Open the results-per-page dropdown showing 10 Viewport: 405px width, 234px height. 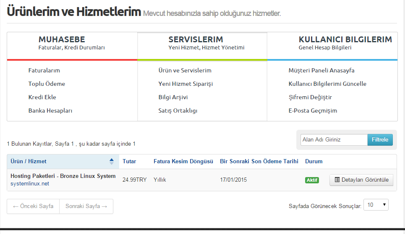click(x=376, y=205)
